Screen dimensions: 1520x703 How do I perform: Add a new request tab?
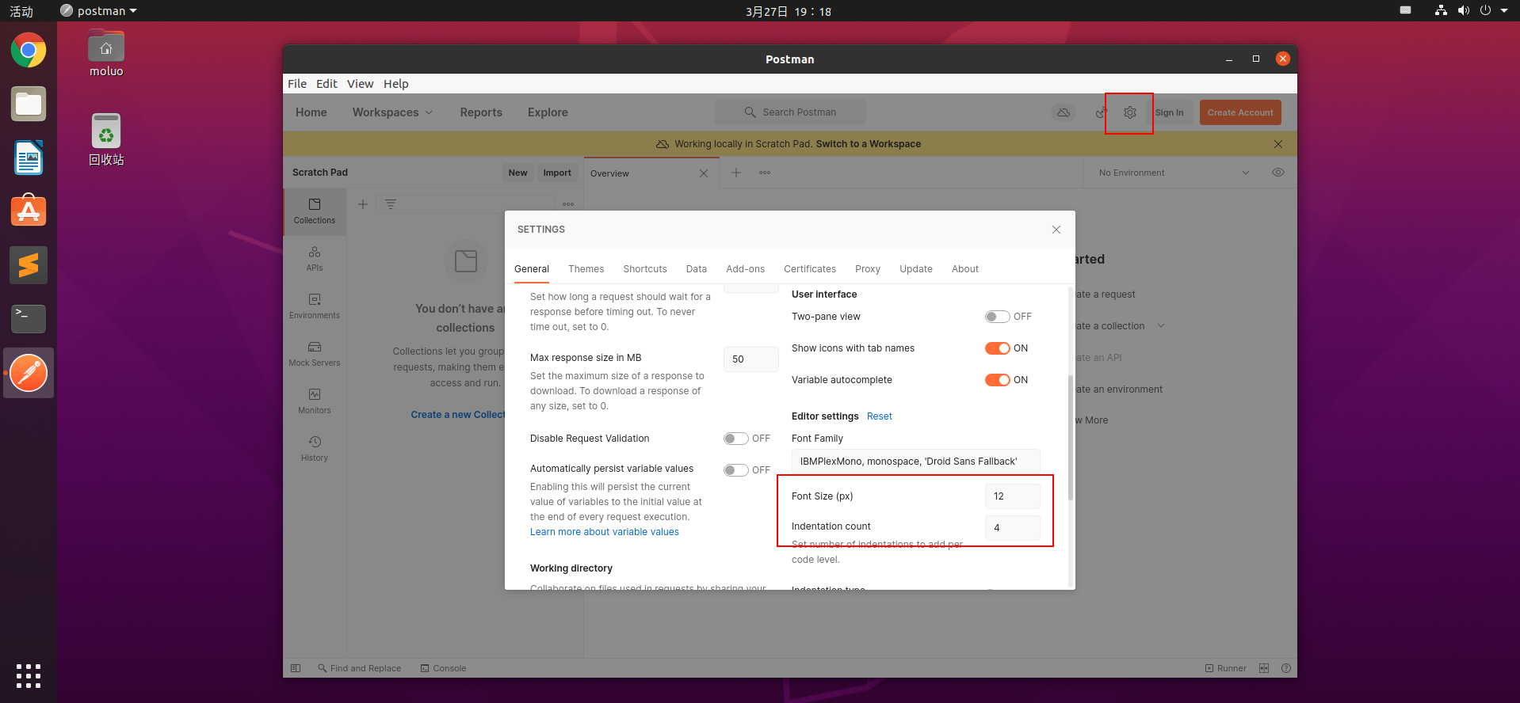coord(736,173)
